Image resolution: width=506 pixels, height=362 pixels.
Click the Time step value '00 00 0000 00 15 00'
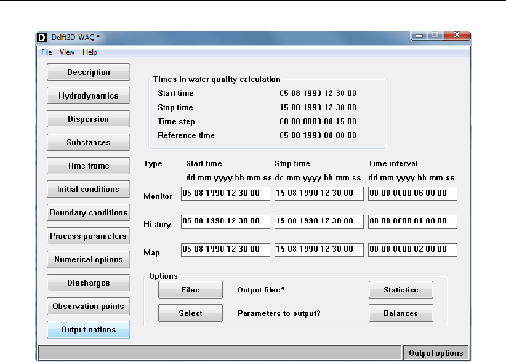click(318, 121)
